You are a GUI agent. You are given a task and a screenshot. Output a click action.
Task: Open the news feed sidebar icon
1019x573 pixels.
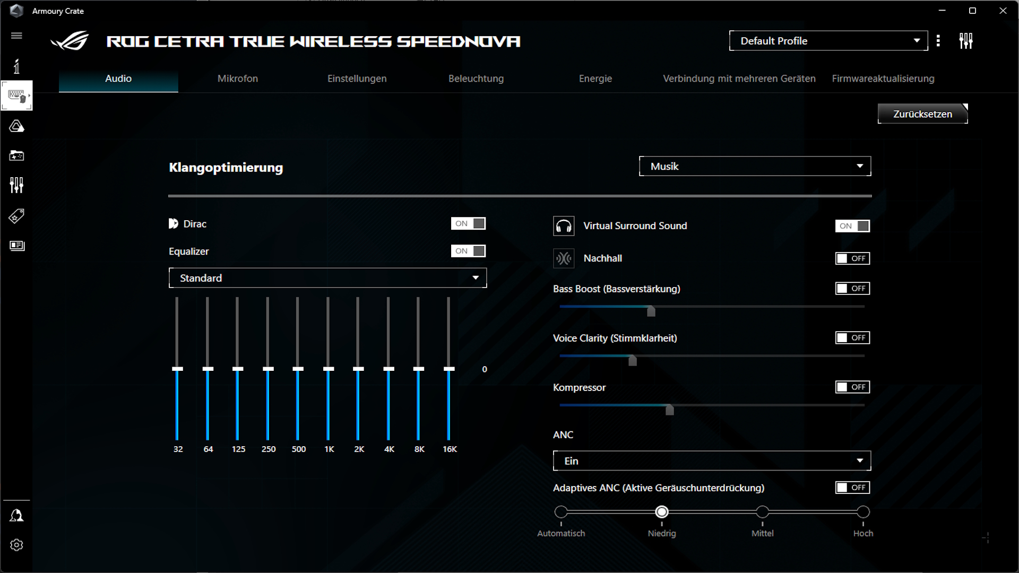tap(16, 246)
